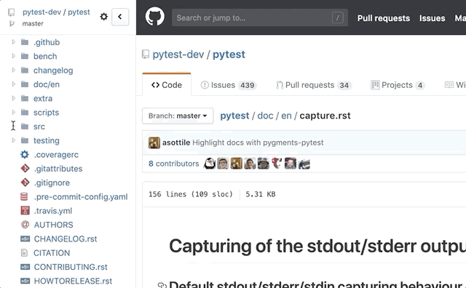Click the extra folder icon
Screen dimensions: 466x288
point(25,98)
